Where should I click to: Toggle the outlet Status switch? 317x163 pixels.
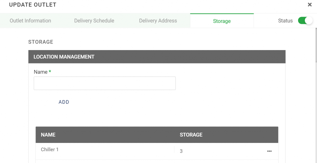(305, 21)
